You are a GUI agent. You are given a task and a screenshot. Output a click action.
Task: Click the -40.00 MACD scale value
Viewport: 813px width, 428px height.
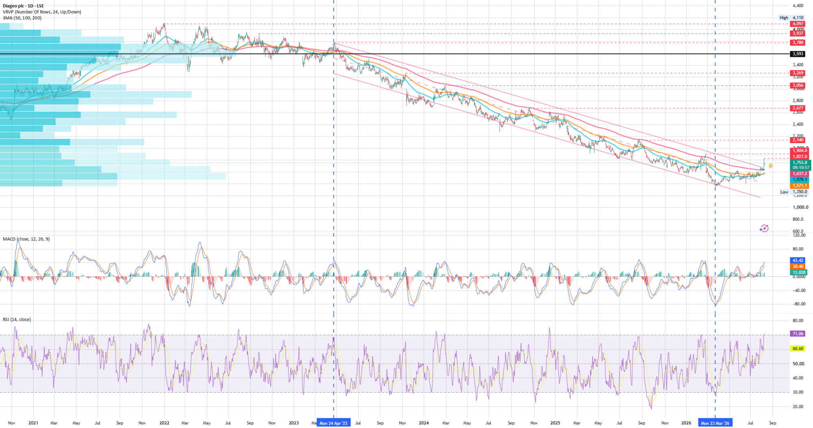(x=798, y=290)
